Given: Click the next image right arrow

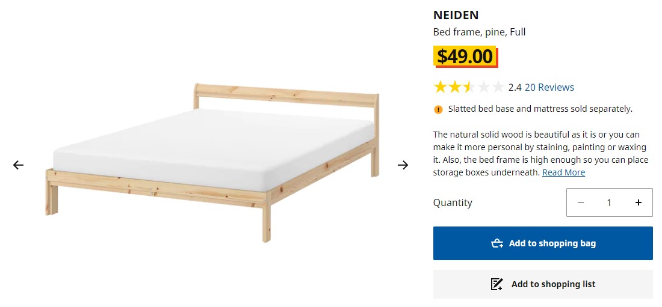Looking at the screenshot, I should (403, 165).
